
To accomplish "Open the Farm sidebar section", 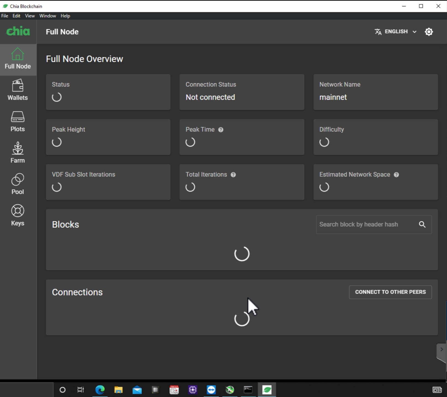I will [x=18, y=153].
